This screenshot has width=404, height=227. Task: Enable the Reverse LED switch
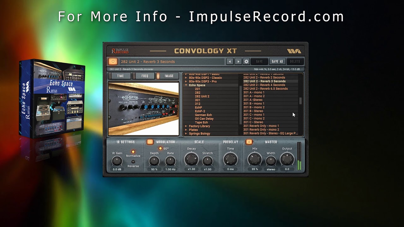(133, 162)
